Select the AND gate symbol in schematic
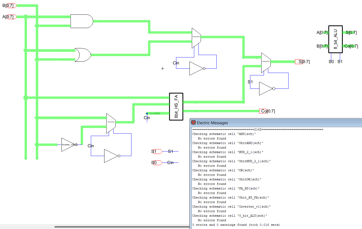Image resolution: width=362 pixels, height=229 pixels. point(81,21)
